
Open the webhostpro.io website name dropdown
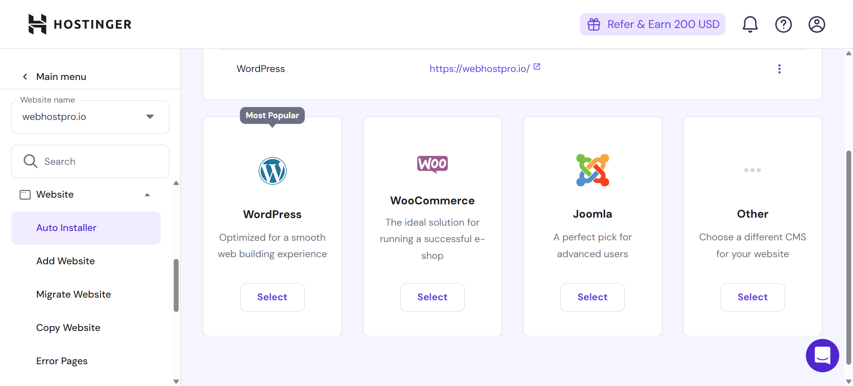point(90,117)
